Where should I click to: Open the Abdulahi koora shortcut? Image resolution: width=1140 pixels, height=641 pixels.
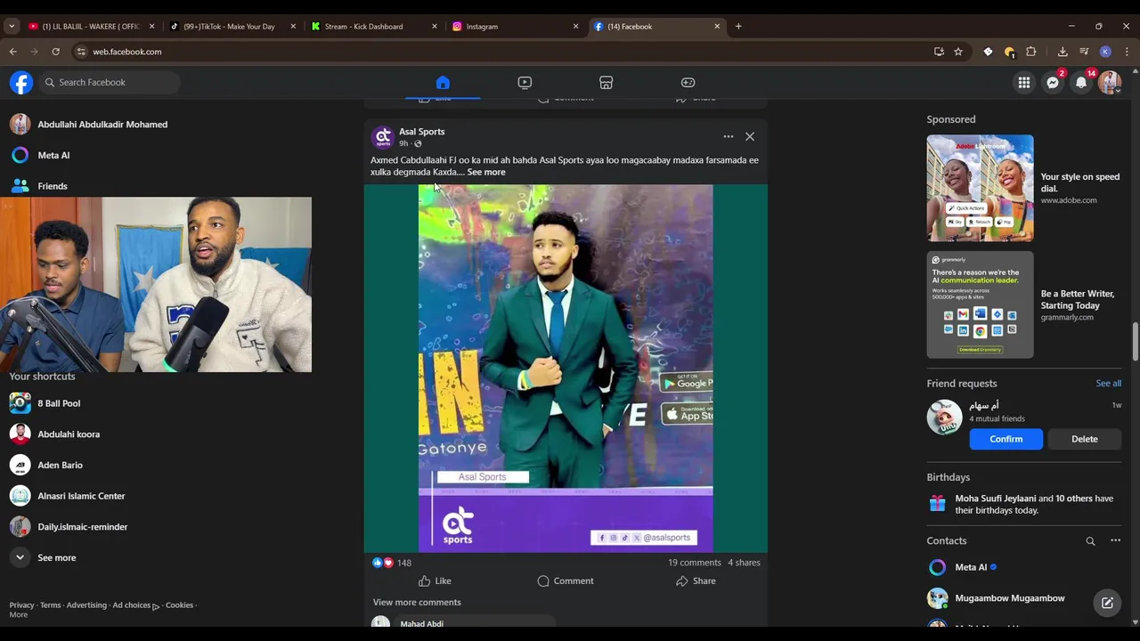pyautogui.click(x=69, y=434)
